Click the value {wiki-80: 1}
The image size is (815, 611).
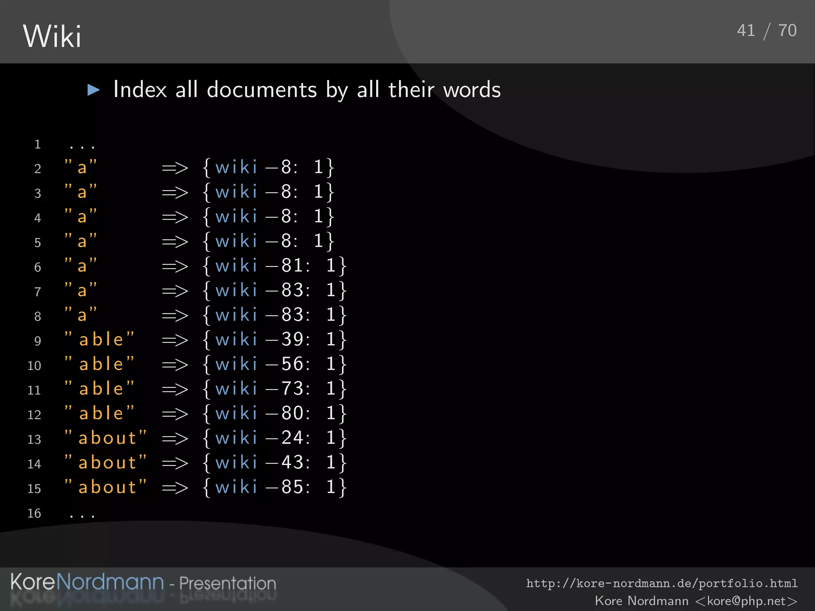coord(275,414)
